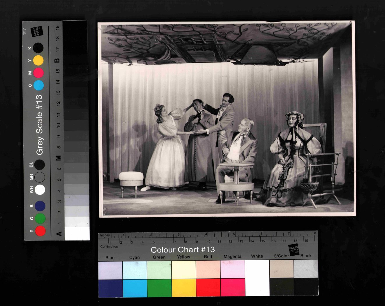Click the saturated yellow swatch under Yellow
Viewport: 385px width, 306px height.
click(x=183, y=288)
